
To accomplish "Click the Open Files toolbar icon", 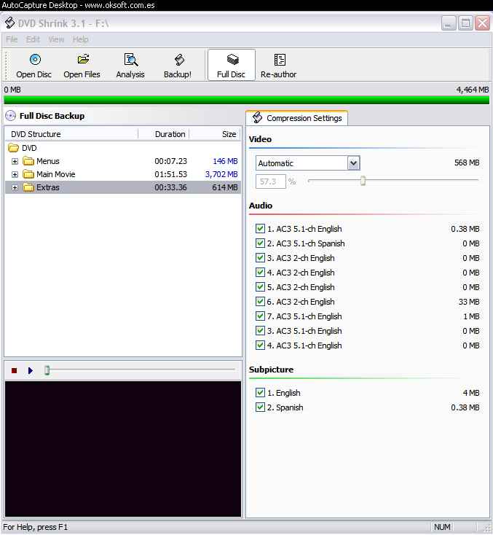I will (83, 59).
